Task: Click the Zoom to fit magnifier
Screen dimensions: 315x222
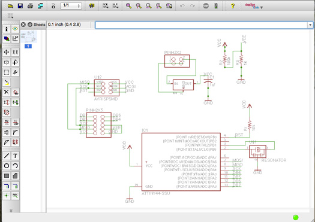Action: [128, 6]
